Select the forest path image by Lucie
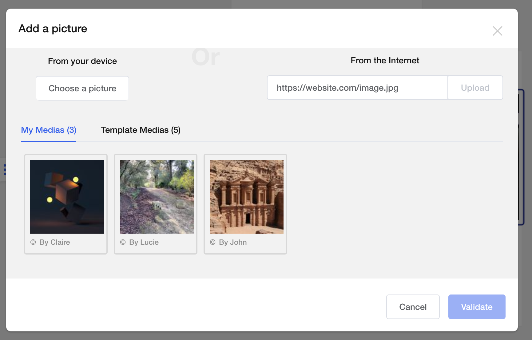 coord(157,197)
